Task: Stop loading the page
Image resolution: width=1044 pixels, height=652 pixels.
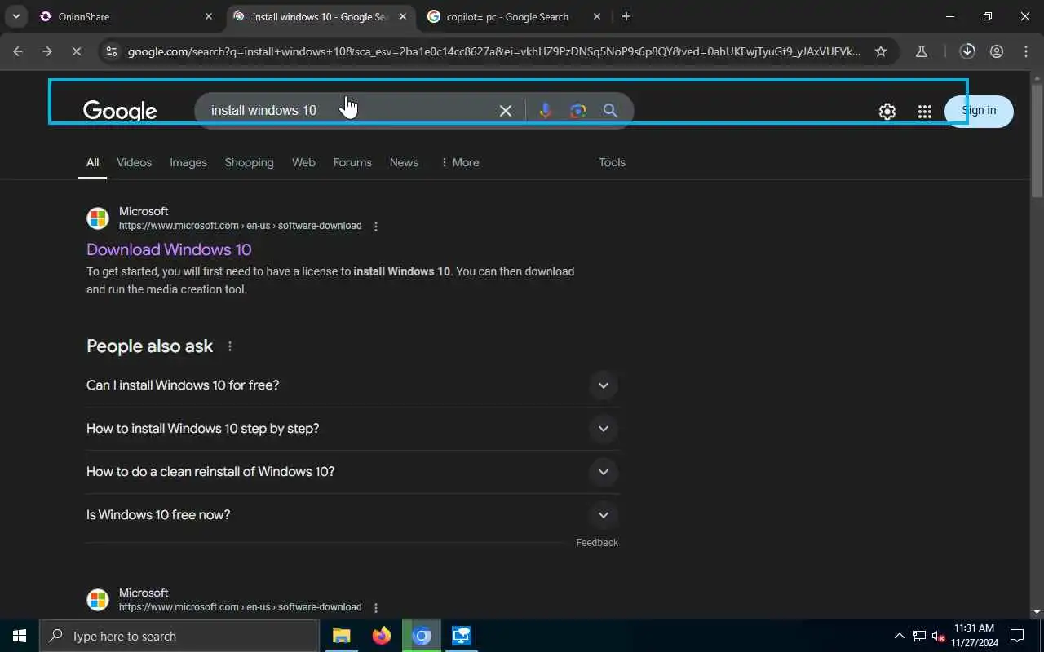Action: (x=77, y=51)
